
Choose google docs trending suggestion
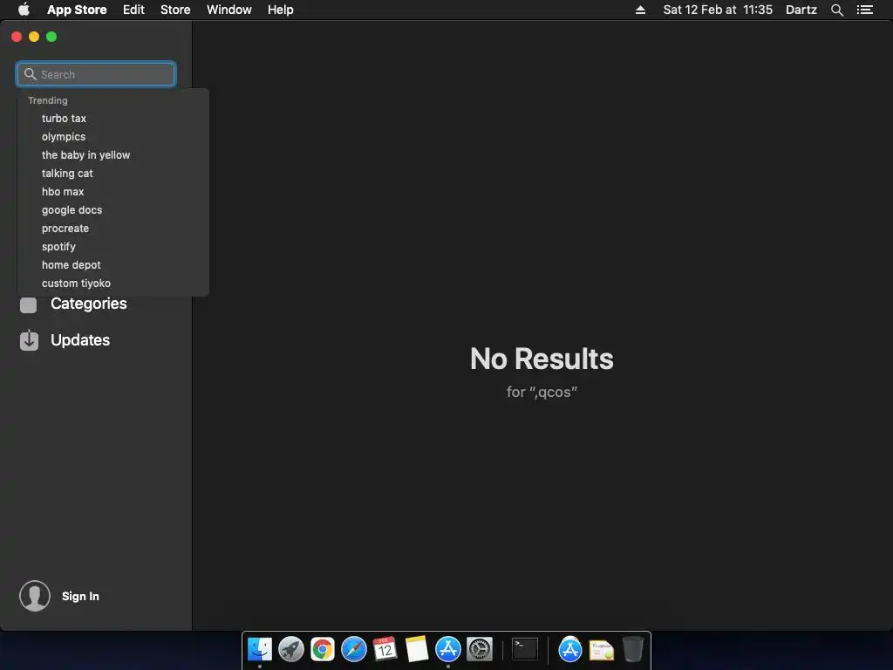click(x=72, y=209)
